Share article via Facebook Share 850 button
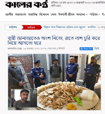Image resolution: width=105 pixels, height=114 pixels. click(86, 49)
